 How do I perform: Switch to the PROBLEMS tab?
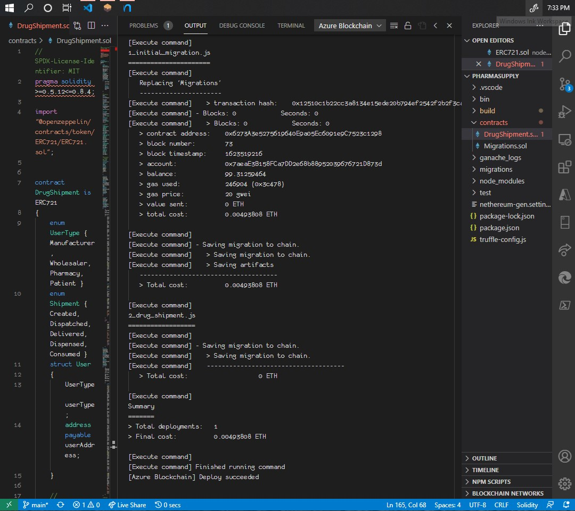point(144,26)
